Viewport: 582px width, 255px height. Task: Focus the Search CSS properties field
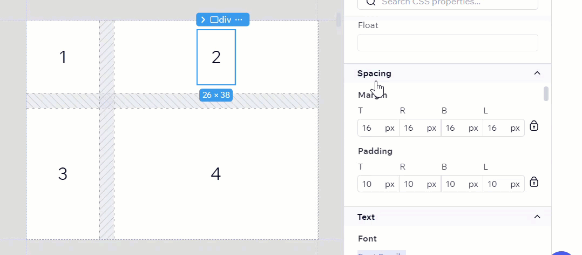pyautogui.click(x=448, y=3)
